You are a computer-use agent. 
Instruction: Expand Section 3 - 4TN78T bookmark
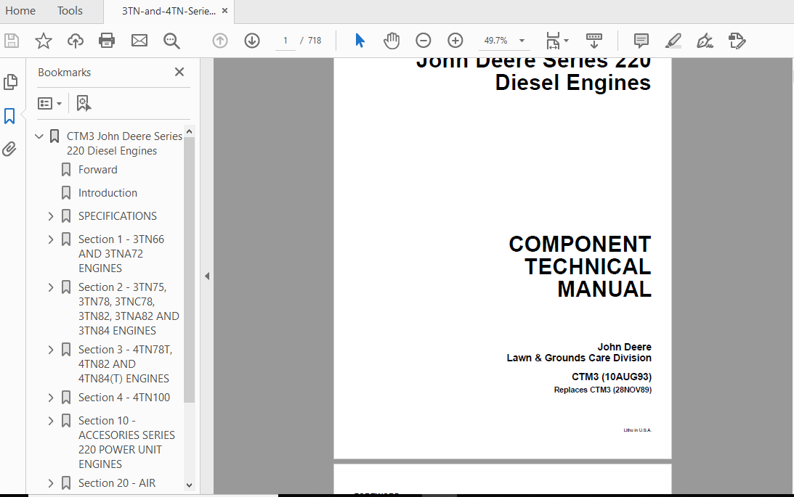[51, 350]
